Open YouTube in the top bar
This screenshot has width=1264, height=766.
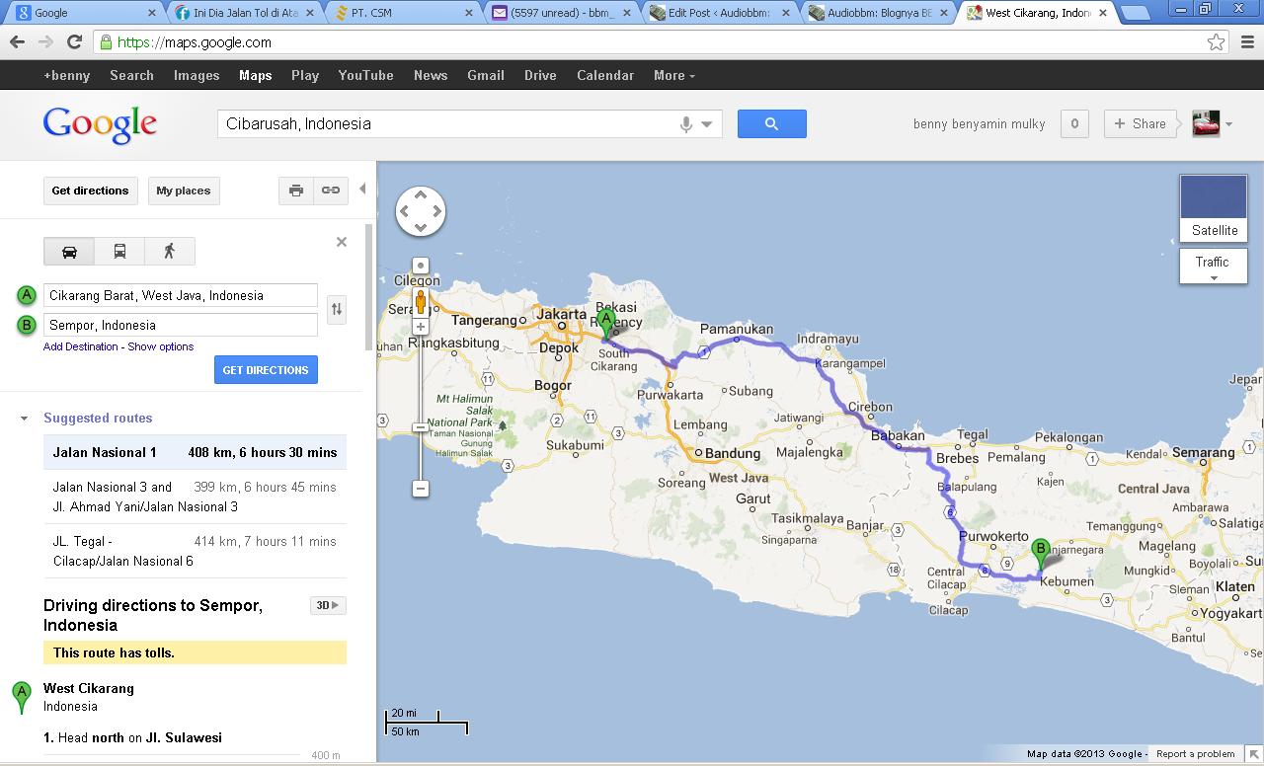coord(365,75)
